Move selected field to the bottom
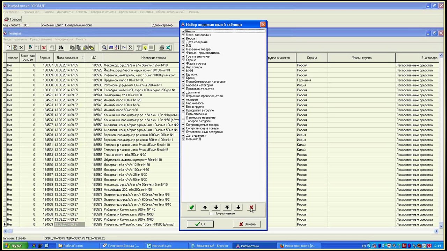Image resolution: width=447 pixels, height=251 pixels. tap(238, 207)
